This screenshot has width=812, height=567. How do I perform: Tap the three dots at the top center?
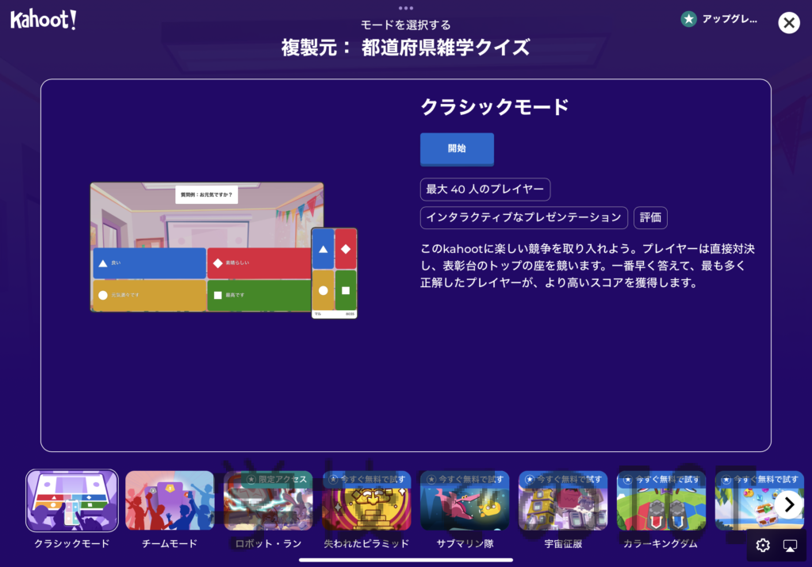click(x=406, y=8)
